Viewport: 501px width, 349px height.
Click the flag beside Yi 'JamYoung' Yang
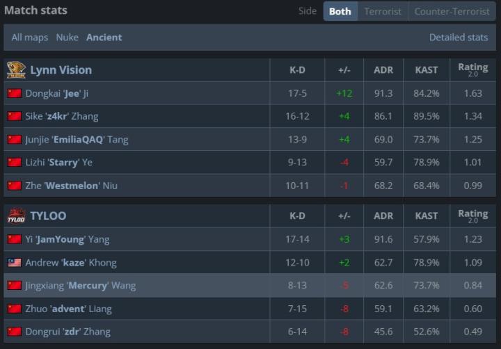pyautogui.click(x=15, y=239)
